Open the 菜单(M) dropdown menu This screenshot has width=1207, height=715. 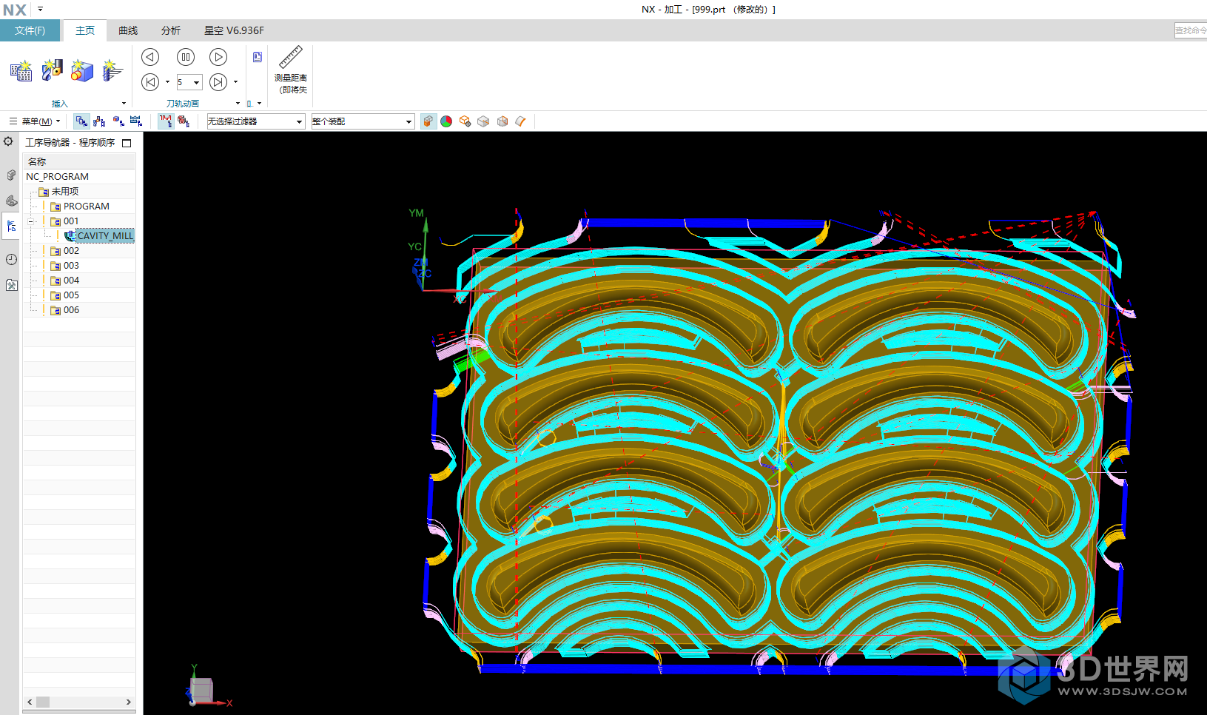point(35,121)
